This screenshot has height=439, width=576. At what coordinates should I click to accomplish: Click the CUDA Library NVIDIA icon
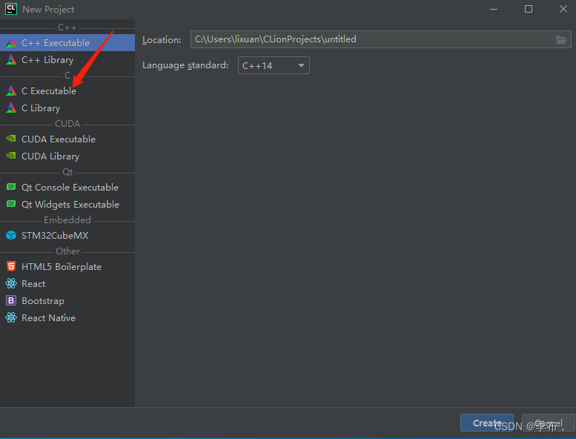[x=11, y=156]
